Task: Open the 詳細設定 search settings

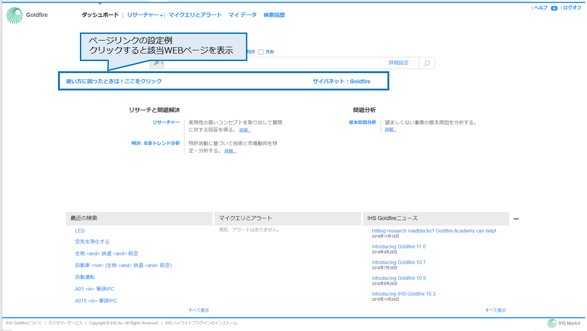Action: tap(399, 63)
